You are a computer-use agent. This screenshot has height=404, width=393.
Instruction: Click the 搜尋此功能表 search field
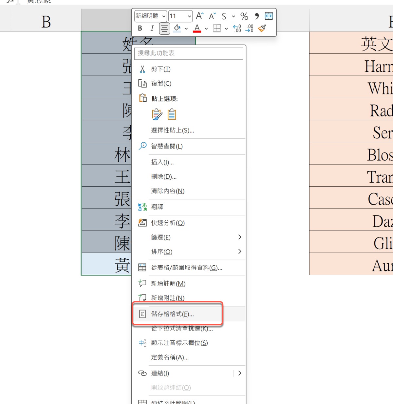tap(189, 53)
